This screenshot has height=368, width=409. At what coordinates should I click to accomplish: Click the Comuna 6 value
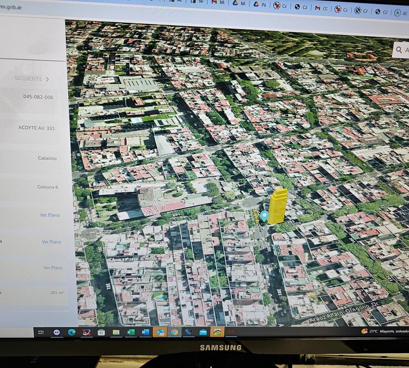tap(48, 187)
